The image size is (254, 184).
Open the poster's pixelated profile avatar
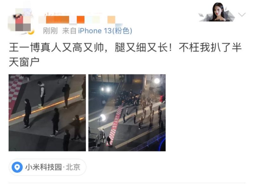tap(20, 21)
